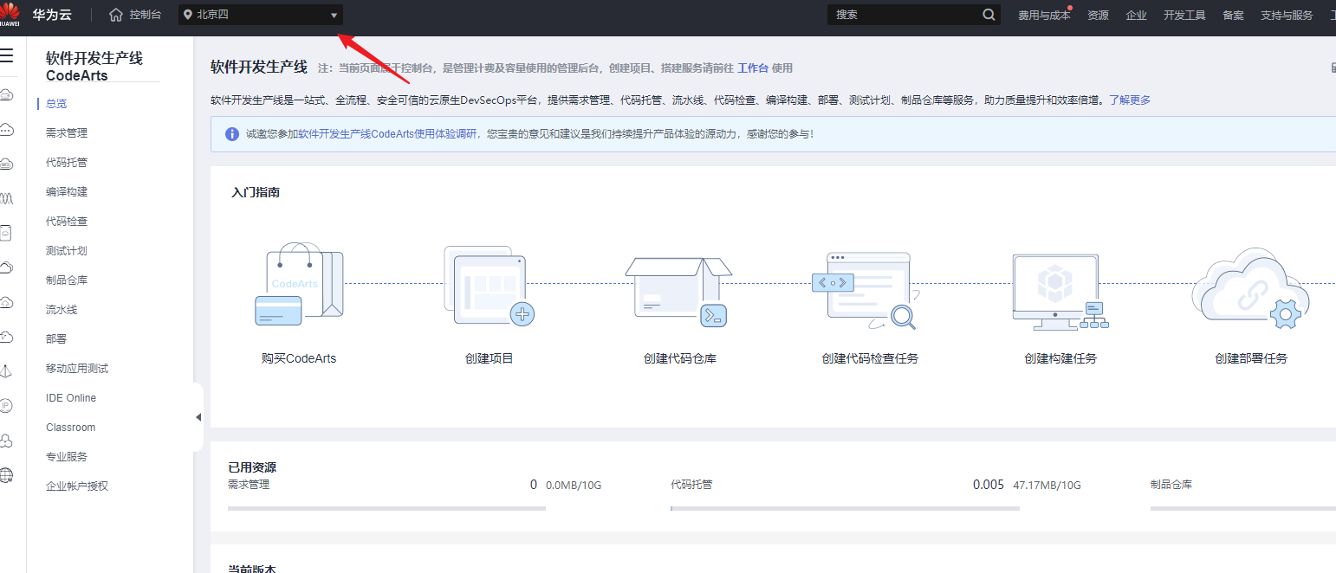Select 移动应用测试 in the side menu

click(77, 369)
